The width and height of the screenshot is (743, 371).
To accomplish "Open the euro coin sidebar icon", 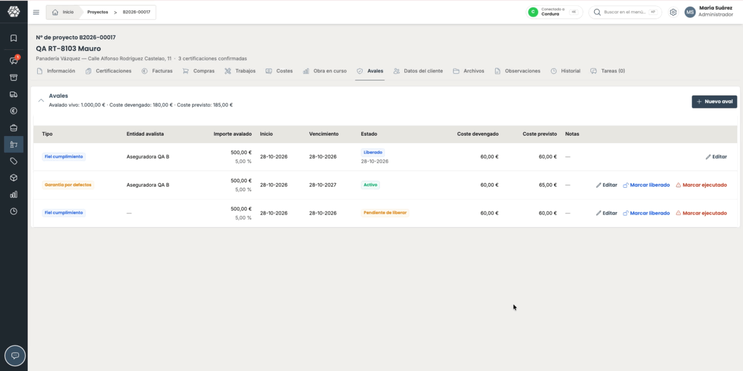I will (x=14, y=111).
